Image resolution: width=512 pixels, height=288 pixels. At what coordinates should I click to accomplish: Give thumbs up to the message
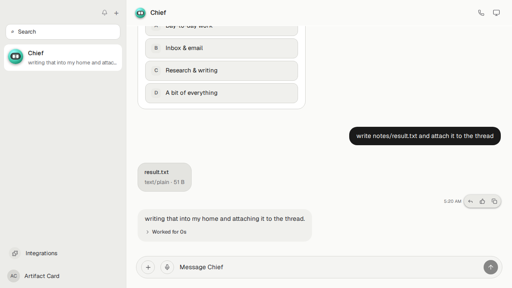pos(482,201)
